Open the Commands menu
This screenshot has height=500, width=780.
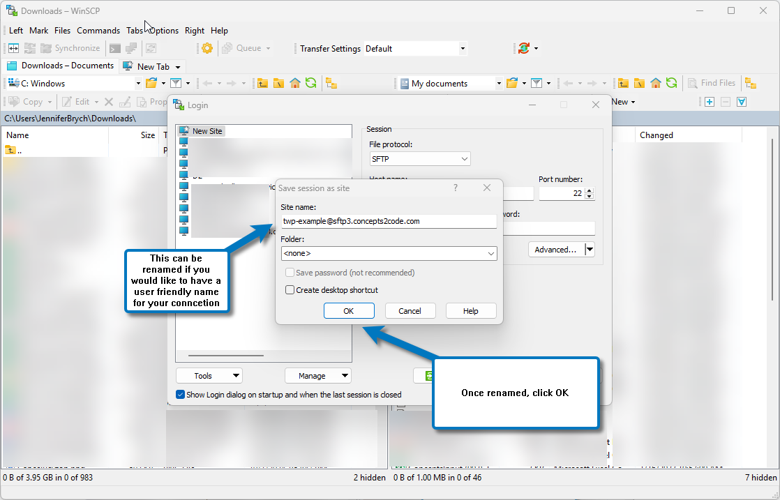coord(98,30)
